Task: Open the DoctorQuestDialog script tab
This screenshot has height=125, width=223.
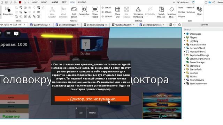Action: pyautogui.click(x=95, y=25)
